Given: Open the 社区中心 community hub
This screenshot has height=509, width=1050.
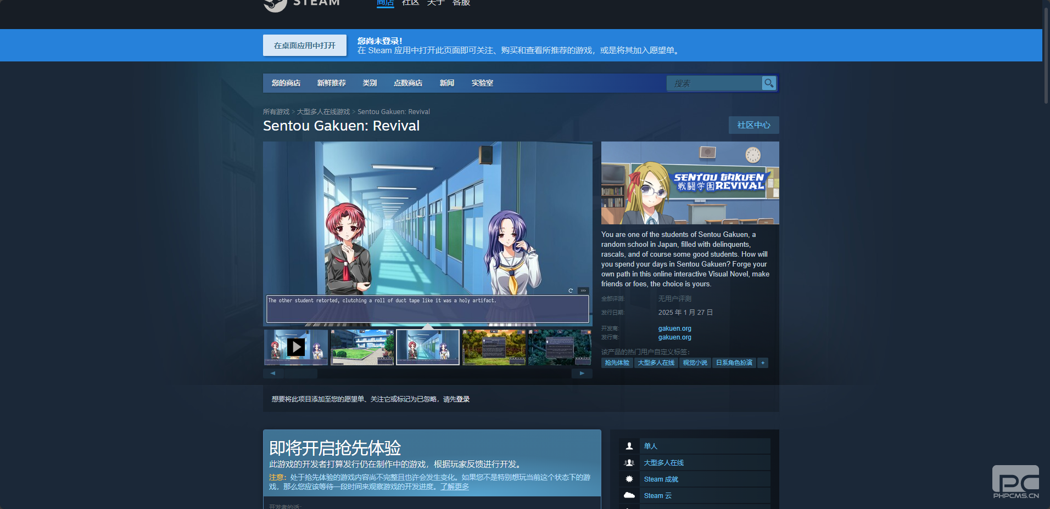Looking at the screenshot, I should 753,125.
